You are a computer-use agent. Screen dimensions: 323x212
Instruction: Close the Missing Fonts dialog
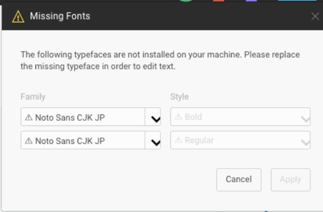click(x=315, y=17)
